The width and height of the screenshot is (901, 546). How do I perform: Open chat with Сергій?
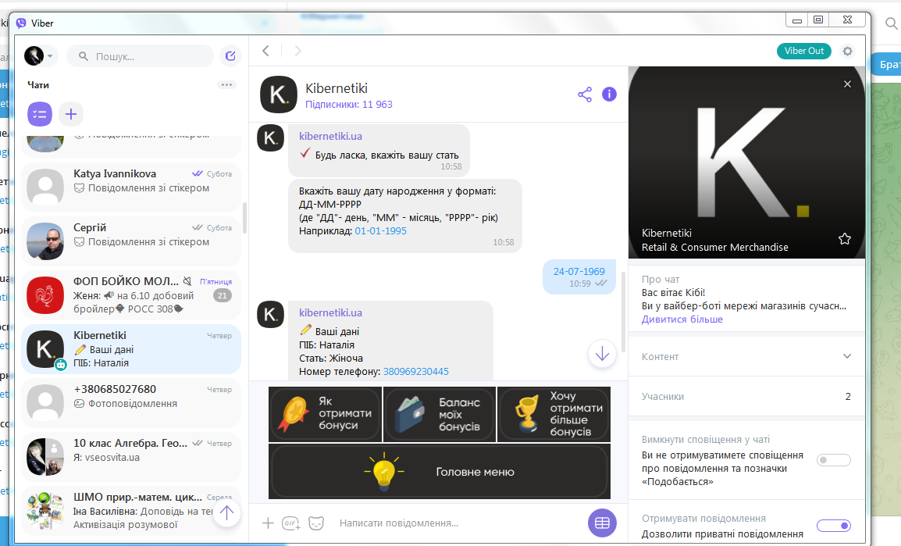pyautogui.click(x=131, y=241)
